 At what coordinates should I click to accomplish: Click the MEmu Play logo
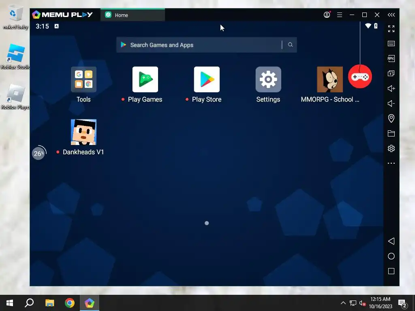click(x=62, y=15)
